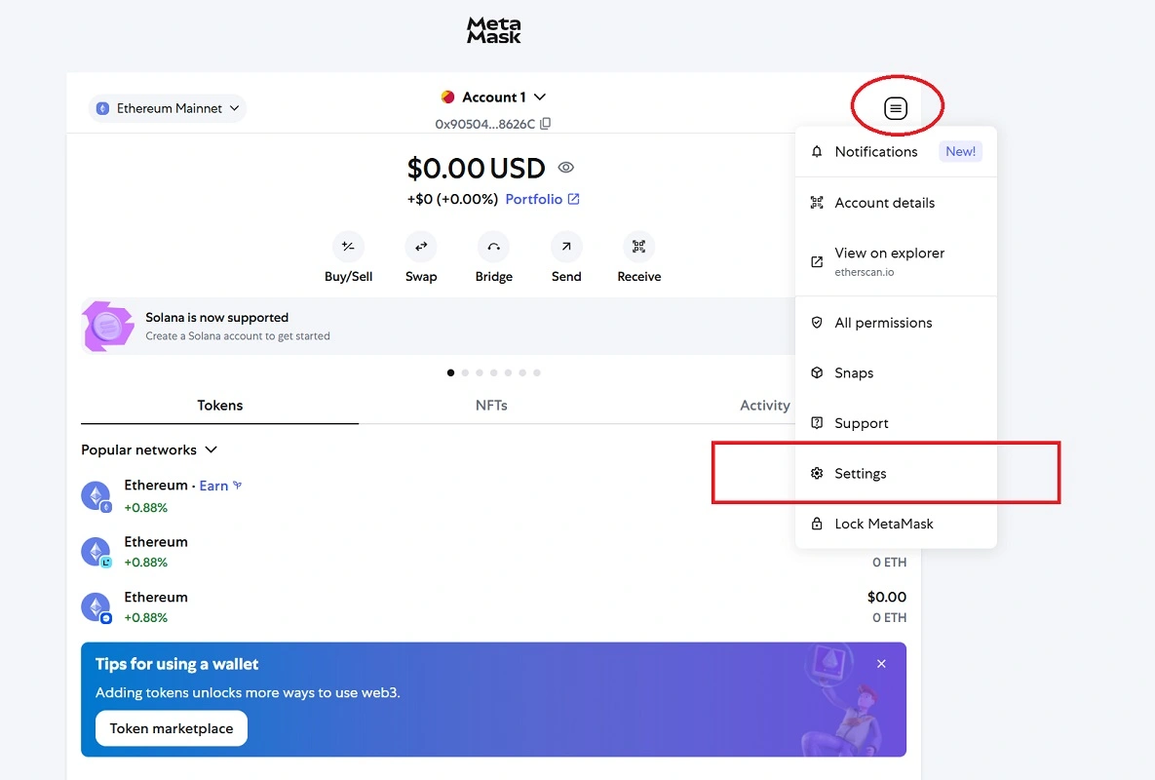Viewport: 1155px width, 780px height.
Task: Click the Buy/Sell icon
Action: coord(348,247)
